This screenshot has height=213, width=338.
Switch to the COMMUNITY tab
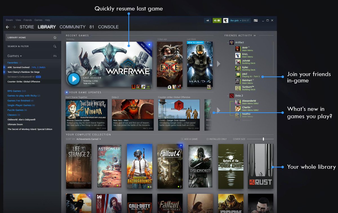pos(72,27)
